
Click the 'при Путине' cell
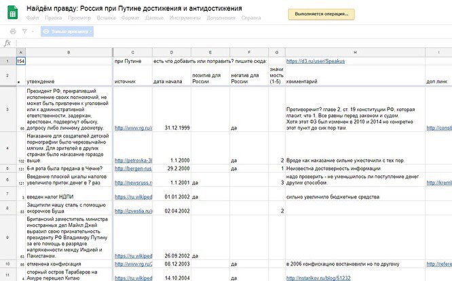[132, 61]
